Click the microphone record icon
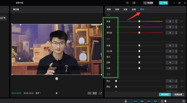This screenshot has height=103, width=187. pos(126,101)
